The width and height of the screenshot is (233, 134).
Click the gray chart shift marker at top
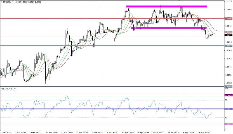(x=179, y=1)
